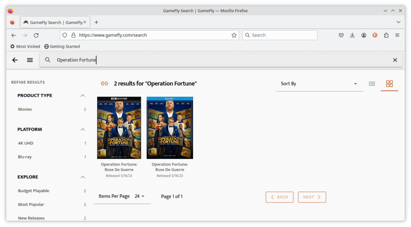Collapse the Explore section
Image resolution: width=411 pixels, height=227 pixels.
[83, 177]
